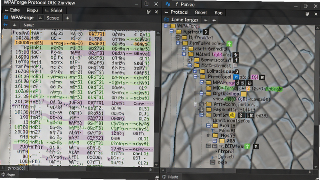Click the black badge icon on Sipra-scotaki row
Screen dimensions: 320x180
[x=236, y=60]
